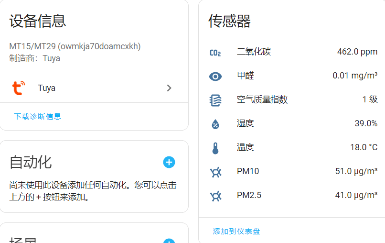
Task: Click the PM2.5 molecule icon
Action: coord(215,196)
